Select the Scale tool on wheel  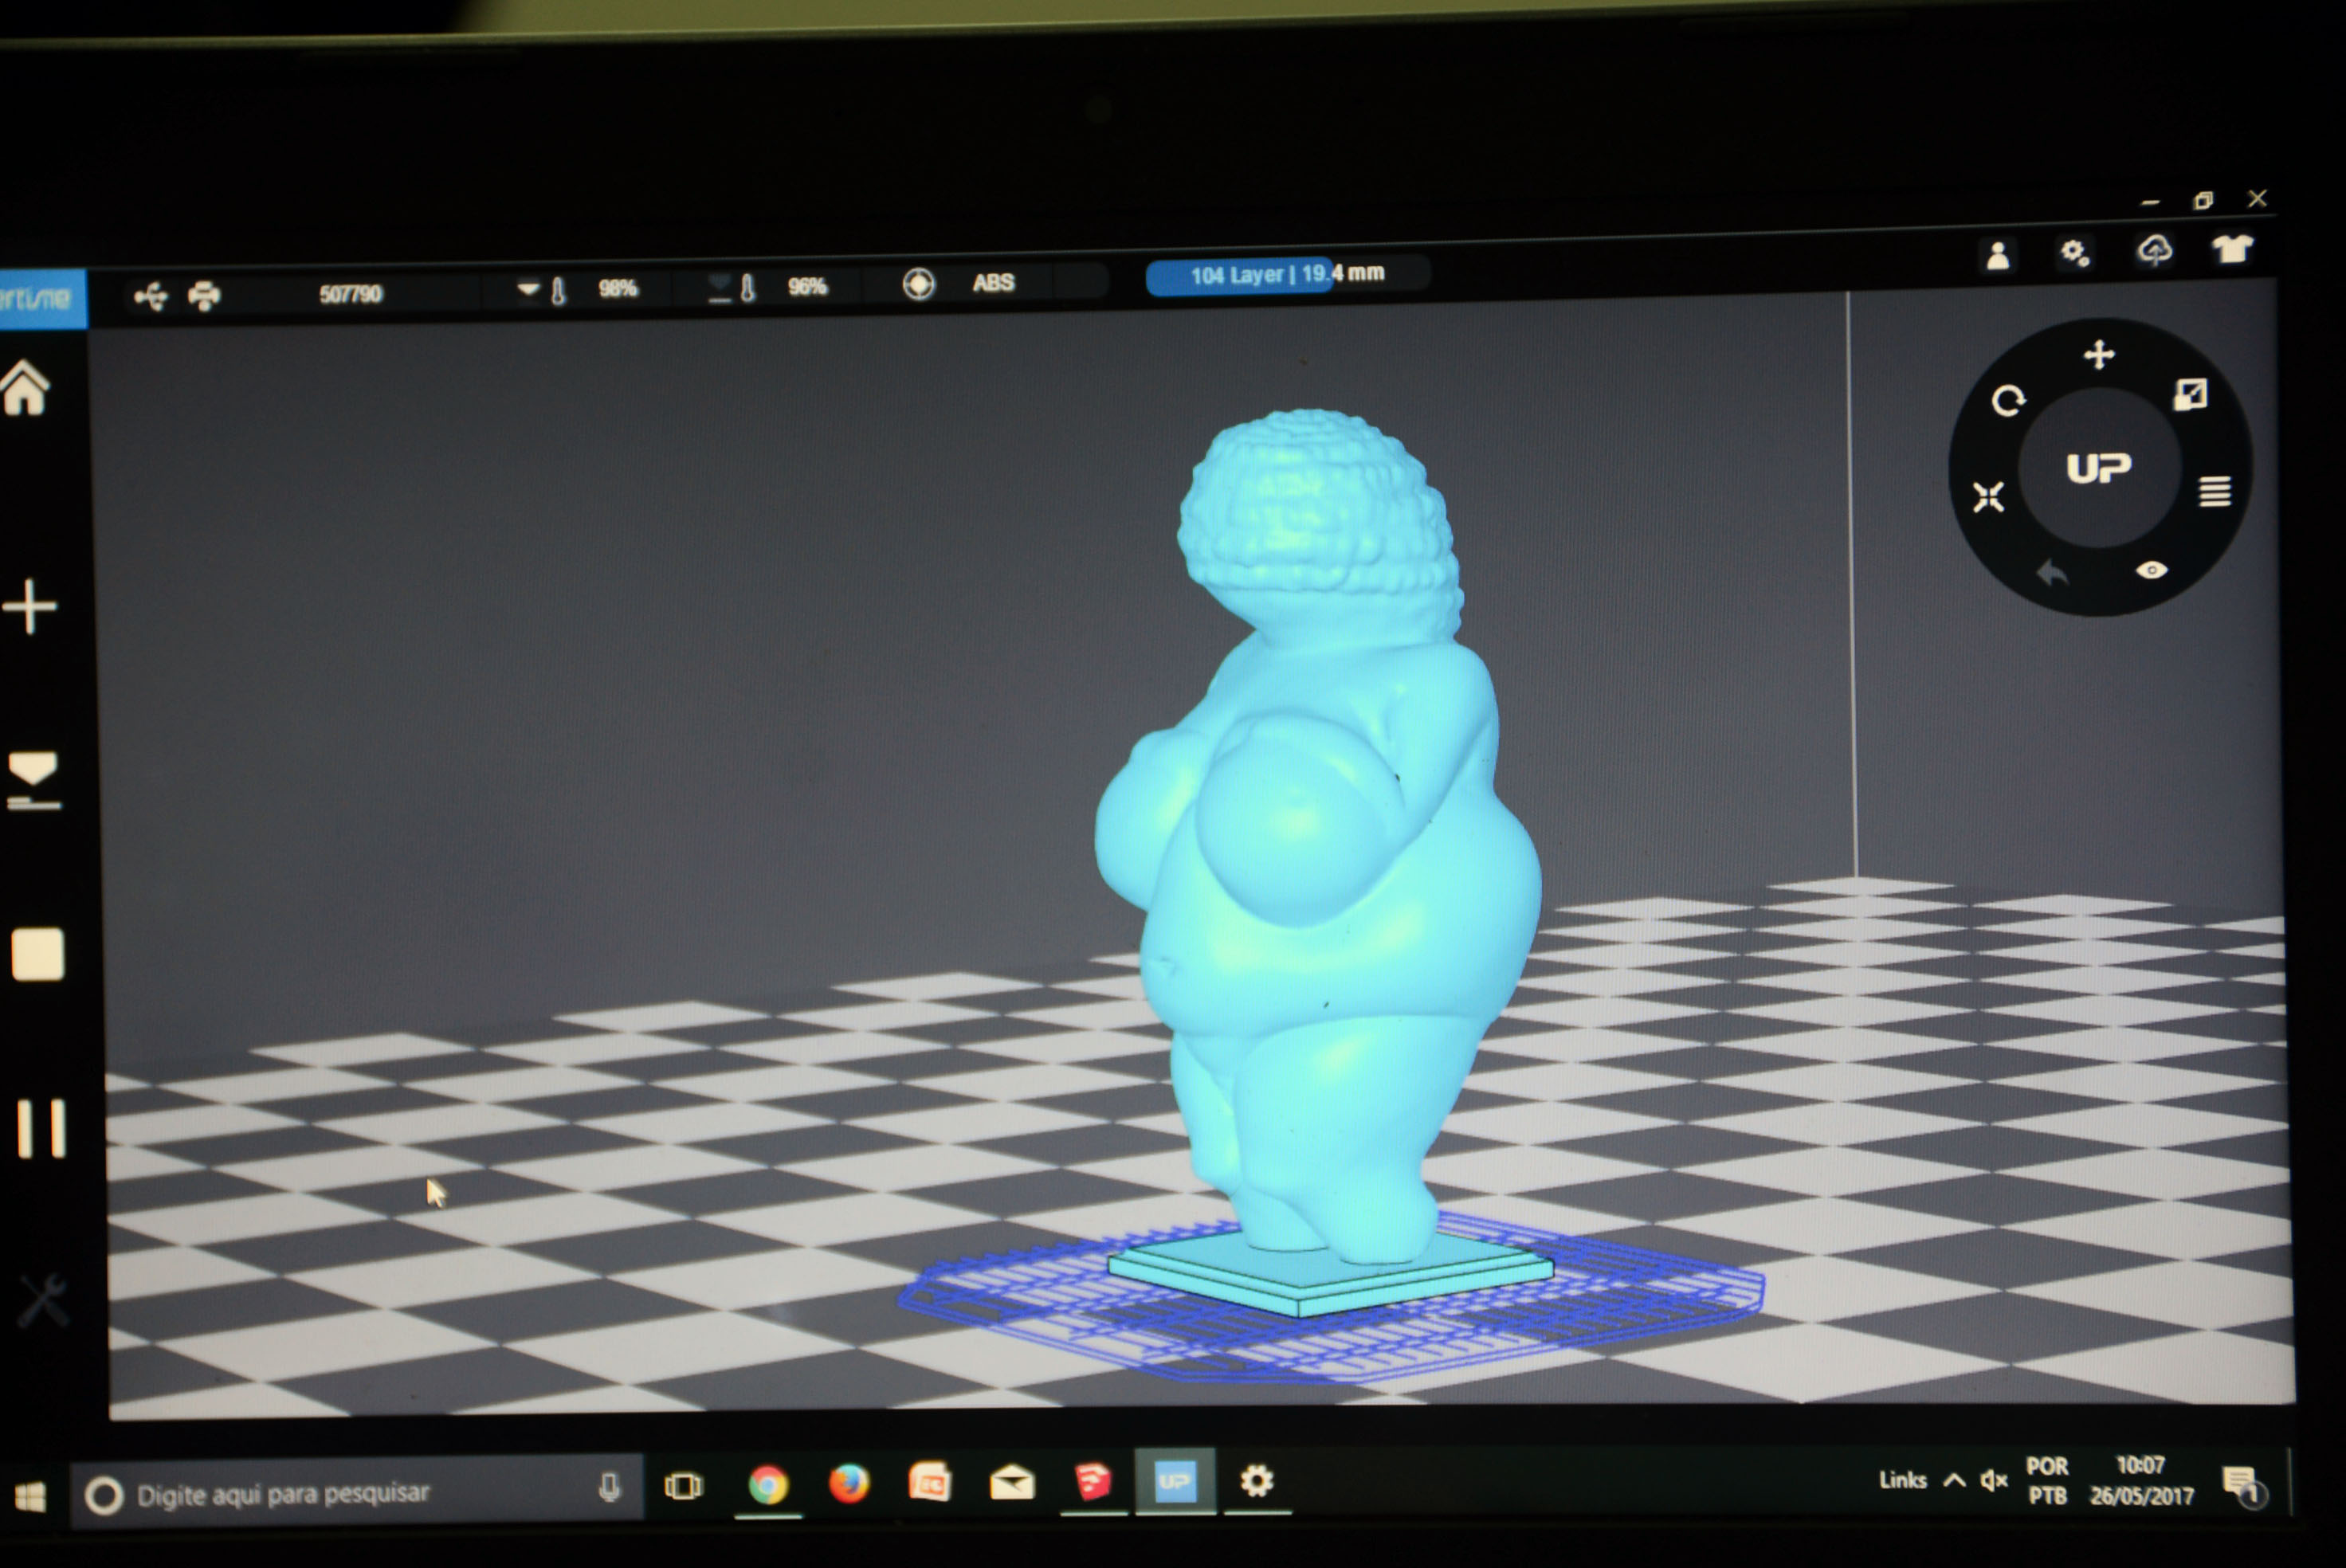[x=2190, y=395]
